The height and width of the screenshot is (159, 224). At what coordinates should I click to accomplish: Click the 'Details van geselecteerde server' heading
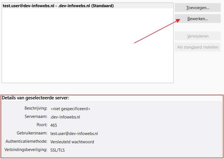pyautogui.click(x=35, y=98)
